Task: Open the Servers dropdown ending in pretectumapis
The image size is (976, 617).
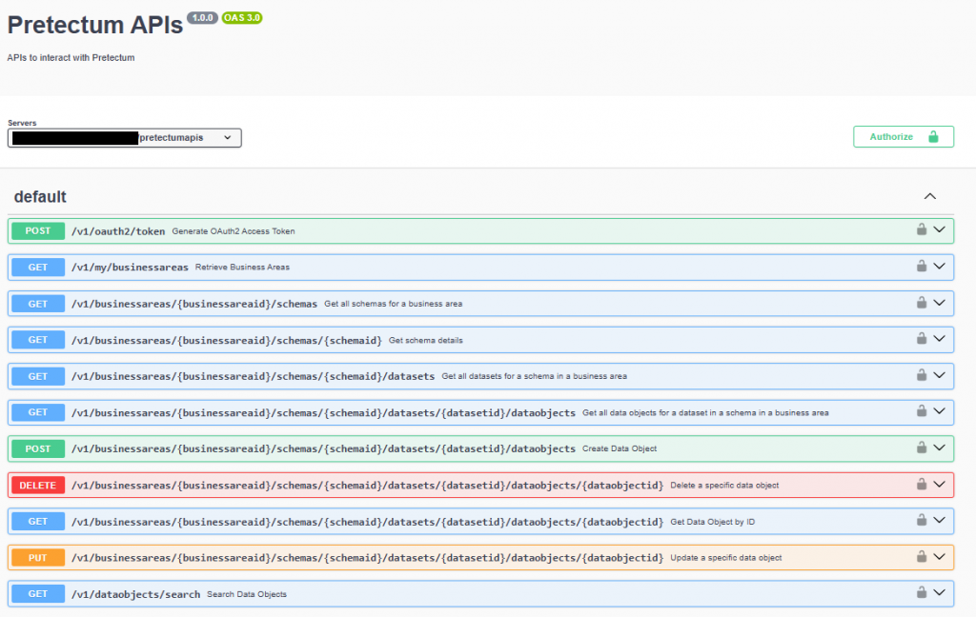Action: [x=125, y=137]
